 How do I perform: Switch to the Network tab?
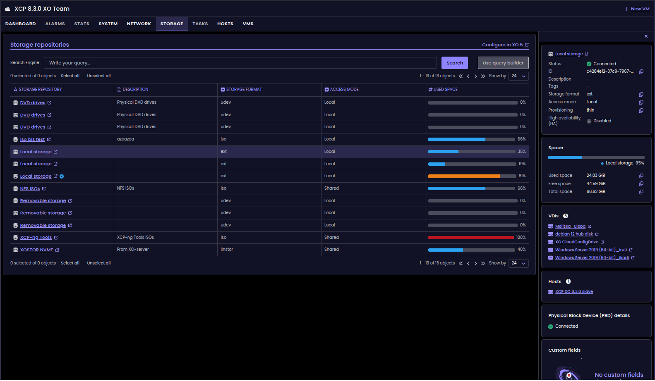(x=139, y=24)
